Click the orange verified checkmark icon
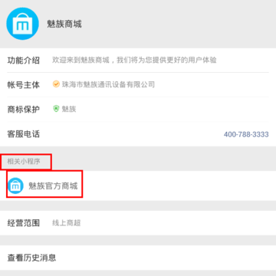Viewport: 276px width, 276px height. pyautogui.click(x=56, y=84)
